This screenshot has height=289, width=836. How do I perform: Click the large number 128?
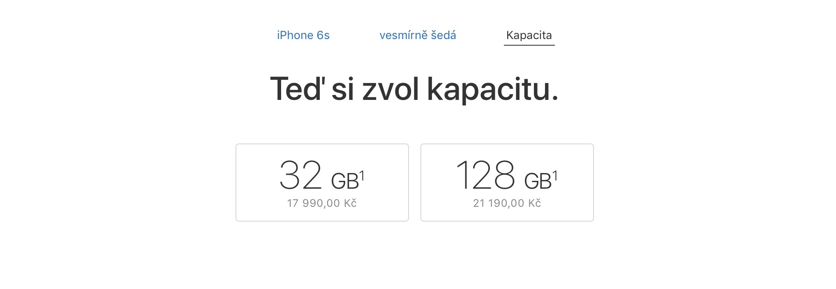click(x=485, y=176)
